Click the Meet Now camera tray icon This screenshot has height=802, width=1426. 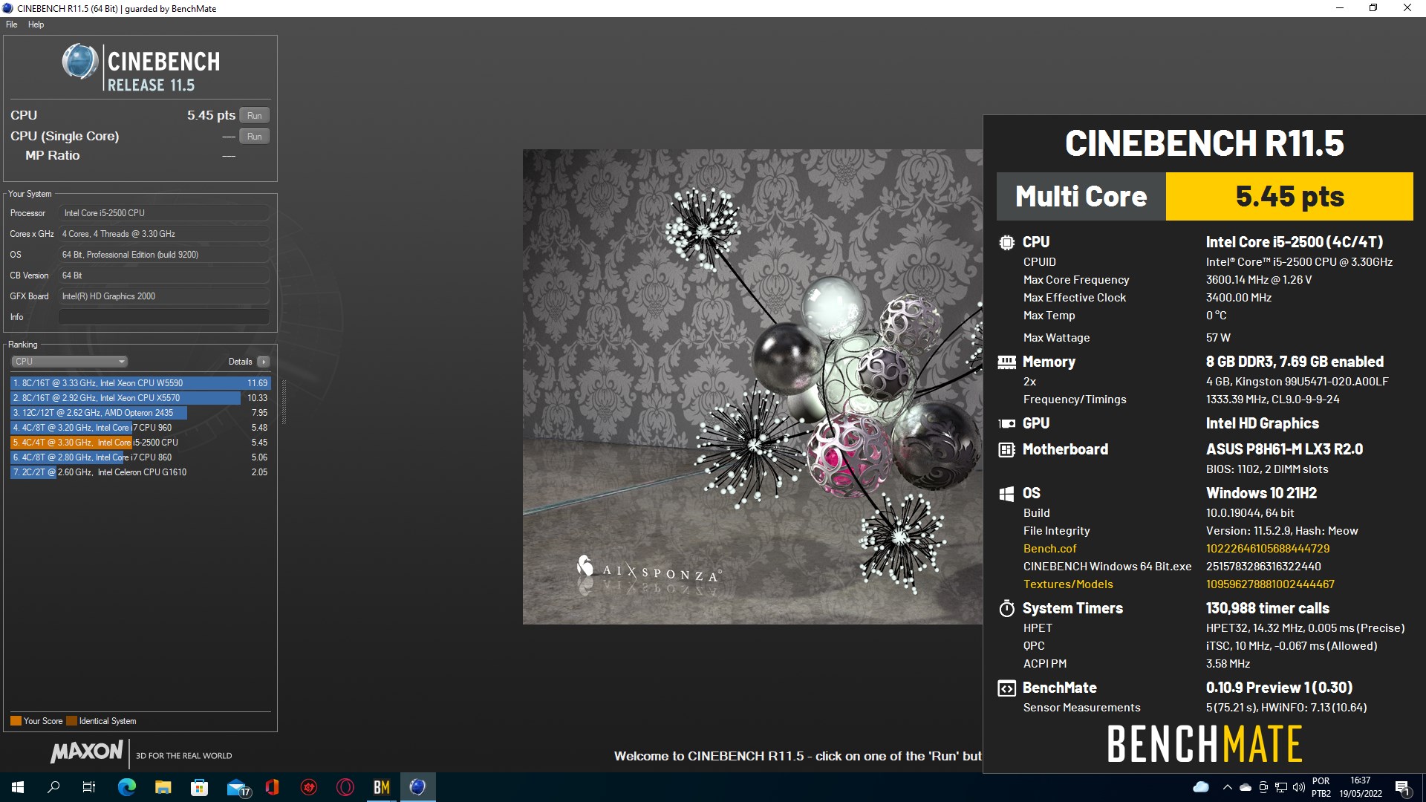point(1263,787)
